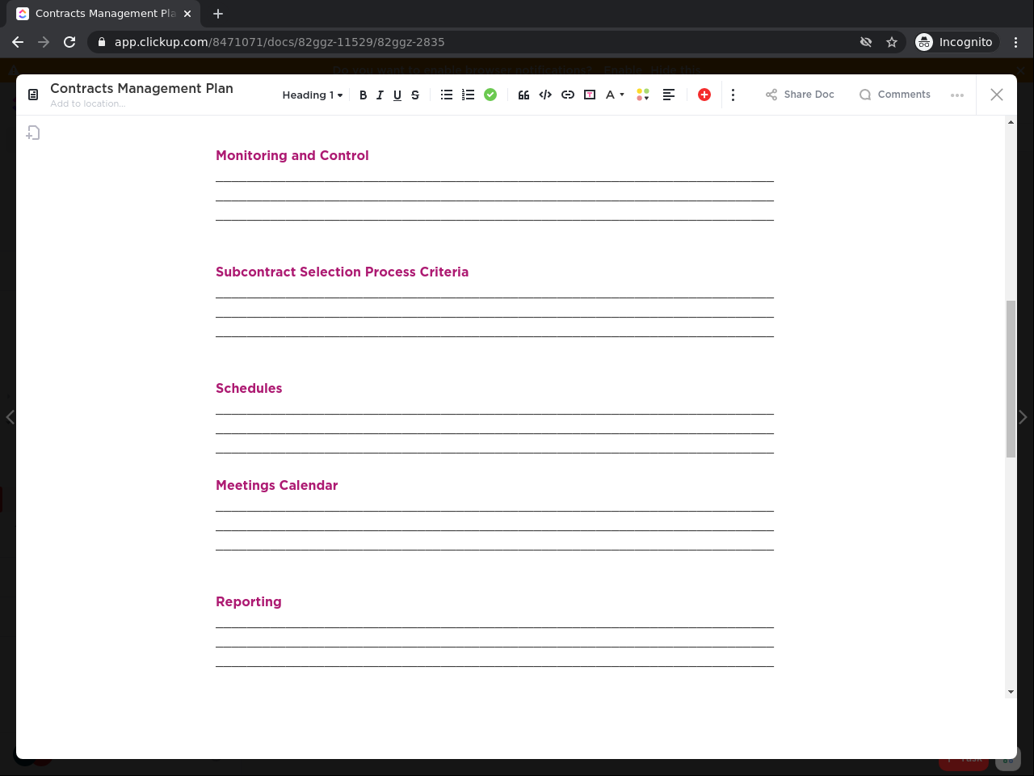Click the Schedules heading

point(249,388)
